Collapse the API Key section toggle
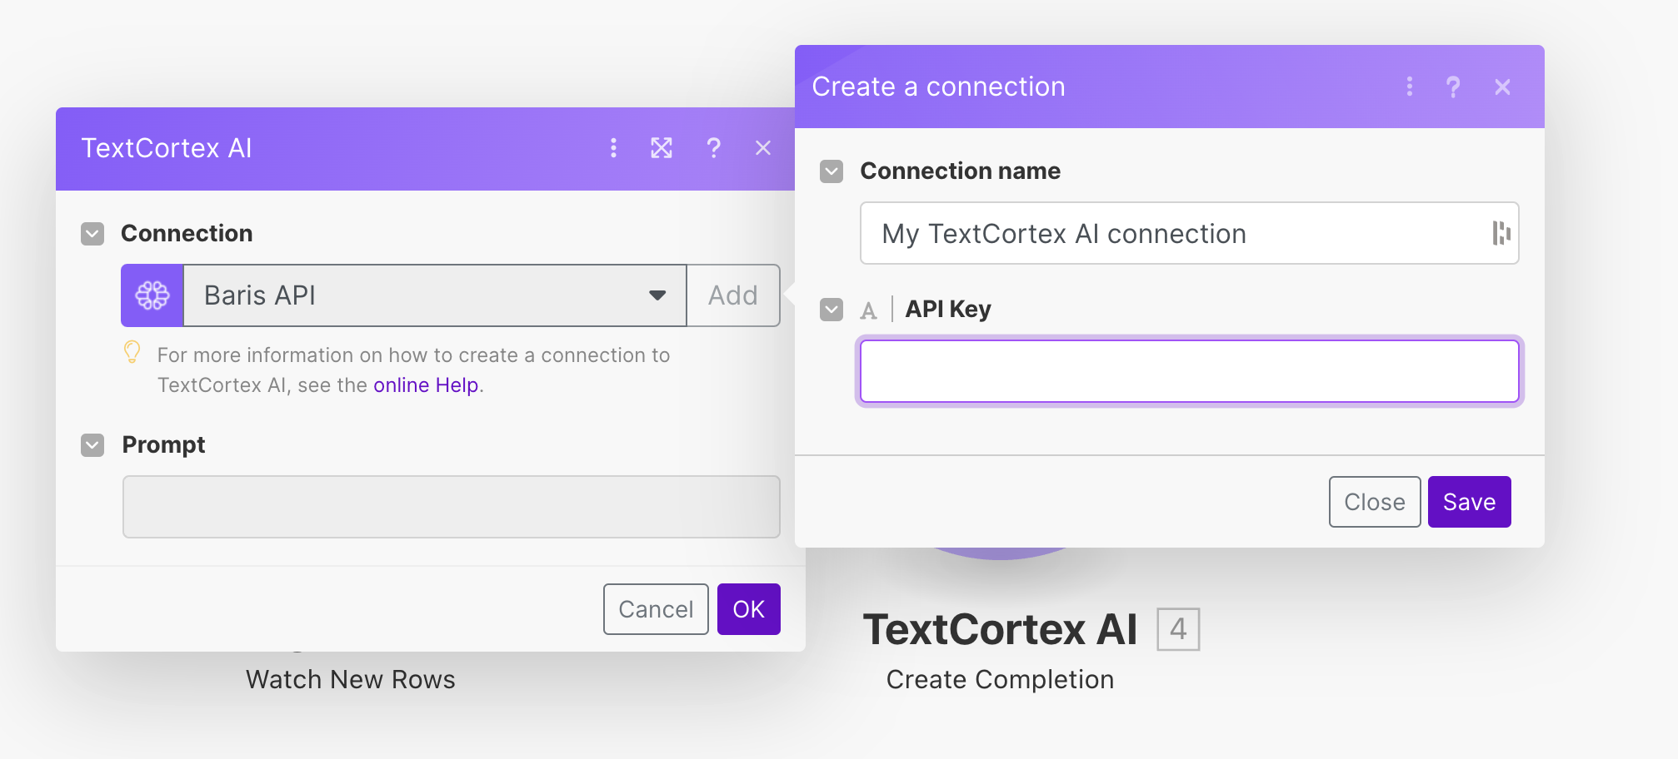 click(832, 310)
